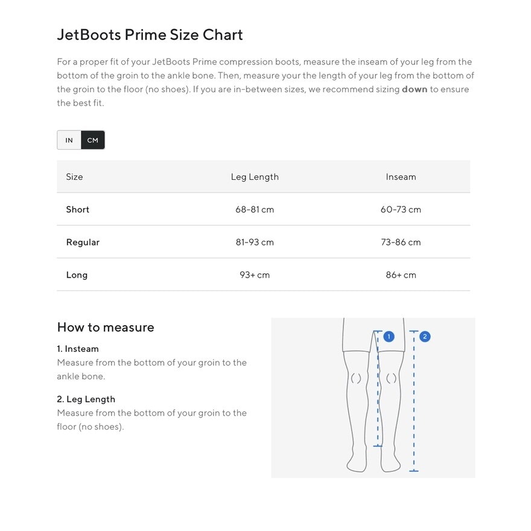This screenshot has width=531, height=531.
Task: Click the Size column header
Action: tap(74, 177)
